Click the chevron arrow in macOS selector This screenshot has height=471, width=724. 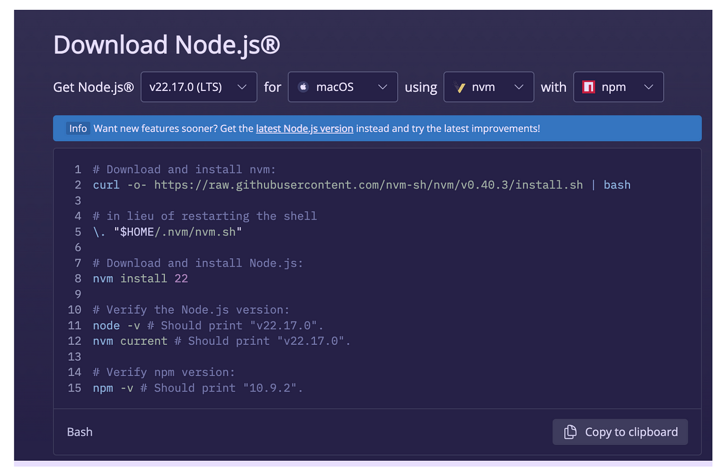pyautogui.click(x=383, y=87)
